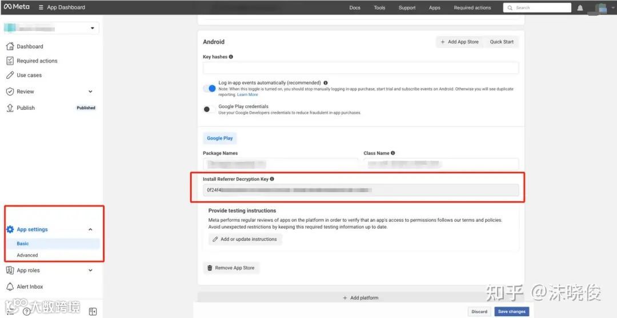Screen dimensions: 617x318
Task: Click the Add App Store button
Action: [x=459, y=42]
